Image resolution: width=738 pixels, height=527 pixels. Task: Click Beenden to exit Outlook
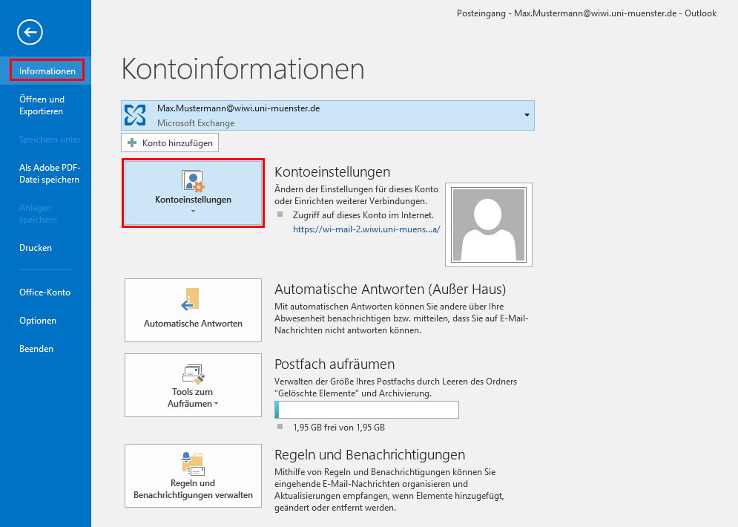(x=36, y=349)
